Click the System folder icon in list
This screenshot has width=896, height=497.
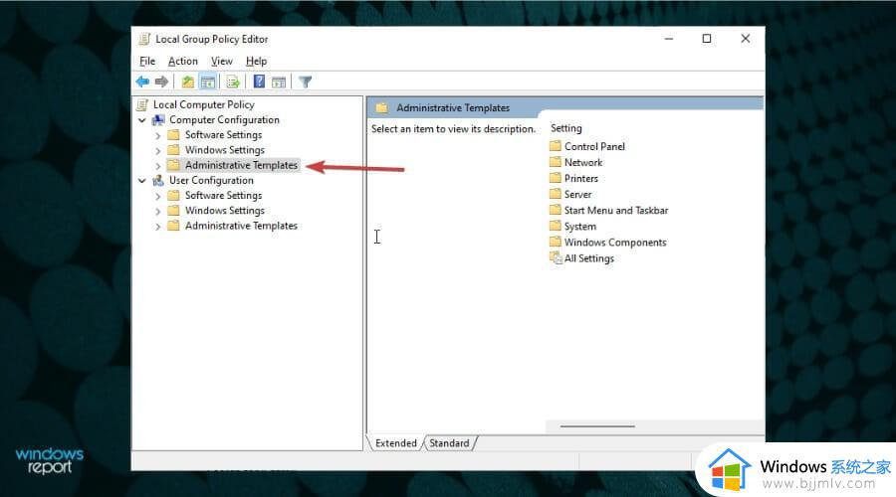[x=556, y=226]
